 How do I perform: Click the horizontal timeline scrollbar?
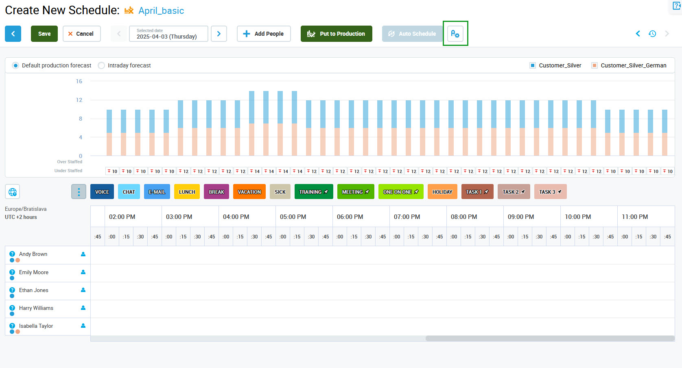coord(549,338)
